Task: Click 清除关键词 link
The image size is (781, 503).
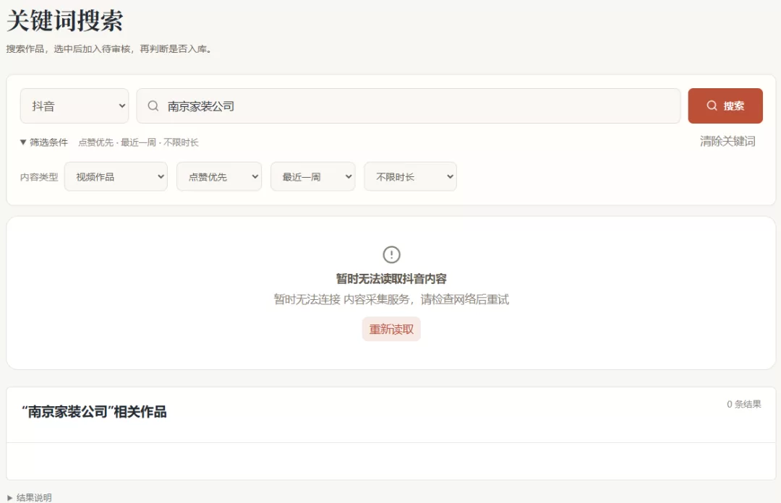Action: click(727, 142)
